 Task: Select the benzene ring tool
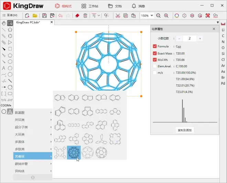click(x=10, y=36)
